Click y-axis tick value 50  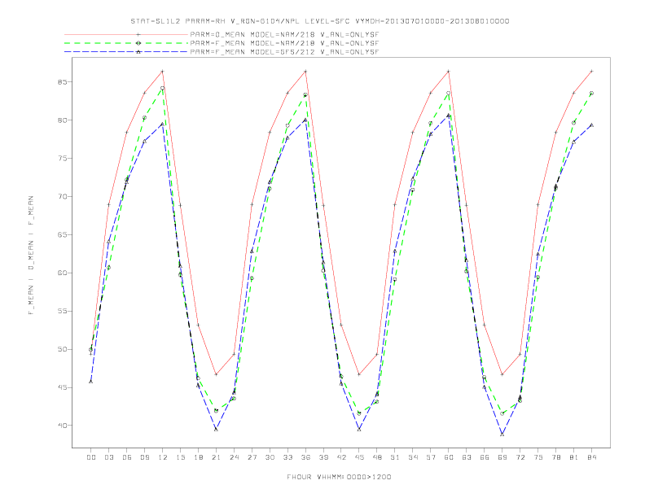62,349
